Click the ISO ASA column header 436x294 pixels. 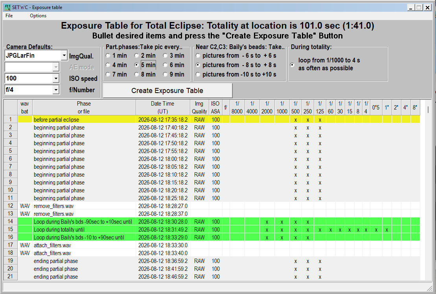pyautogui.click(x=215, y=108)
